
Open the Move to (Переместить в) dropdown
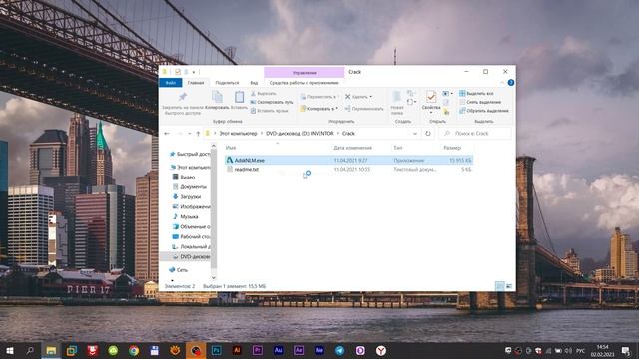(x=319, y=97)
